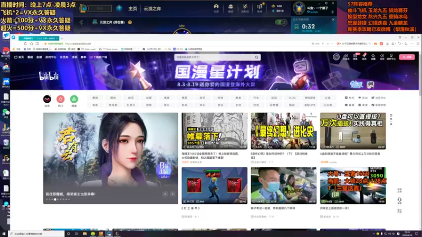This screenshot has height=237, width=422.
Task: Open browser address bar dropdown chevron
Action: coord(332,44)
